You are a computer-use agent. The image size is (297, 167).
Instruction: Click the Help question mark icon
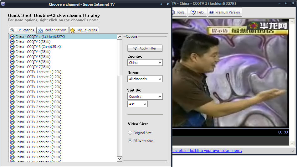[x=193, y=12]
